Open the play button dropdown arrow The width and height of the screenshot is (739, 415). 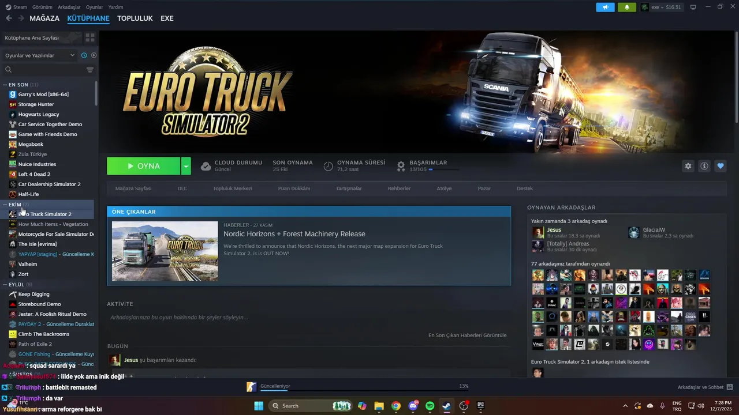pyautogui.click(x=186, y=166)
